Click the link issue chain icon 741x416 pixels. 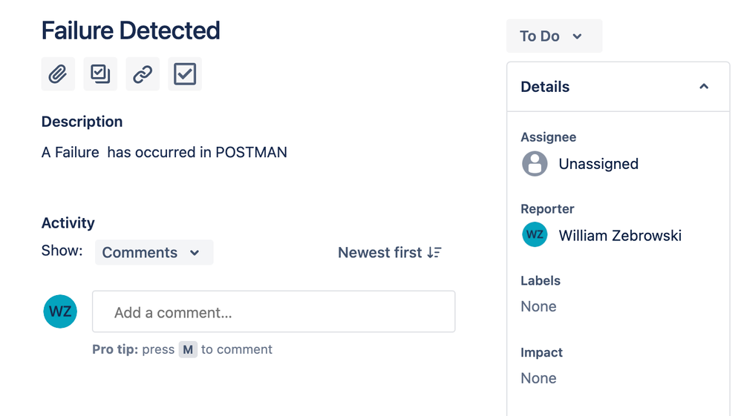[x=143, y=74]
